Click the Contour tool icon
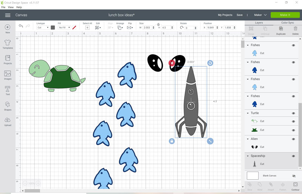The height and width of the screenshot is (194, 302). click(x=295, y=185)
